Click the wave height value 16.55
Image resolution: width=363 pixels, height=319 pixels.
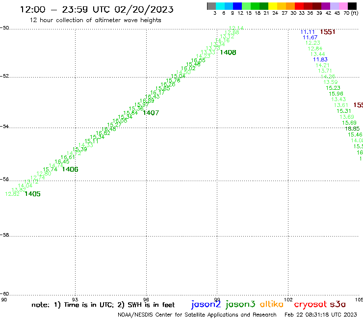198,60
